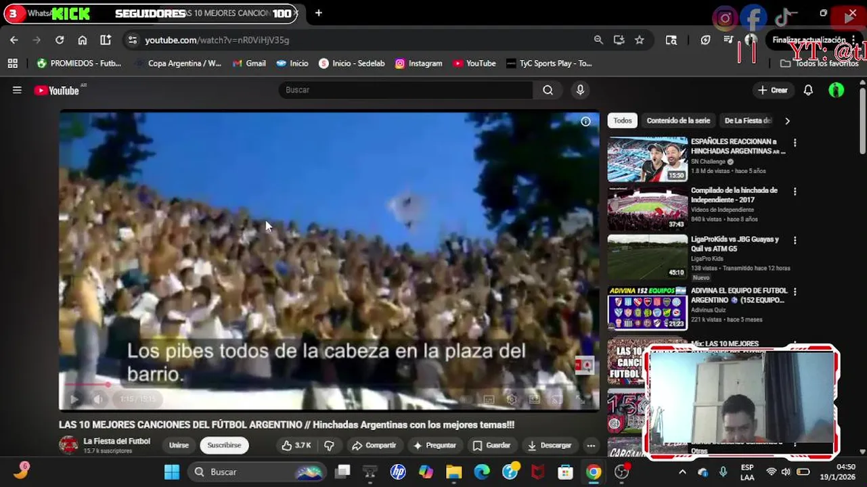This screenshot has width=867, height=487.
Task: Cast the video to a device
Action: click(557, 399)
